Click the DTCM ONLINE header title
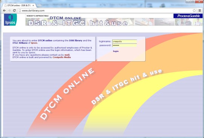The height and width of the screenshot is (138, 204). [65, 18]
